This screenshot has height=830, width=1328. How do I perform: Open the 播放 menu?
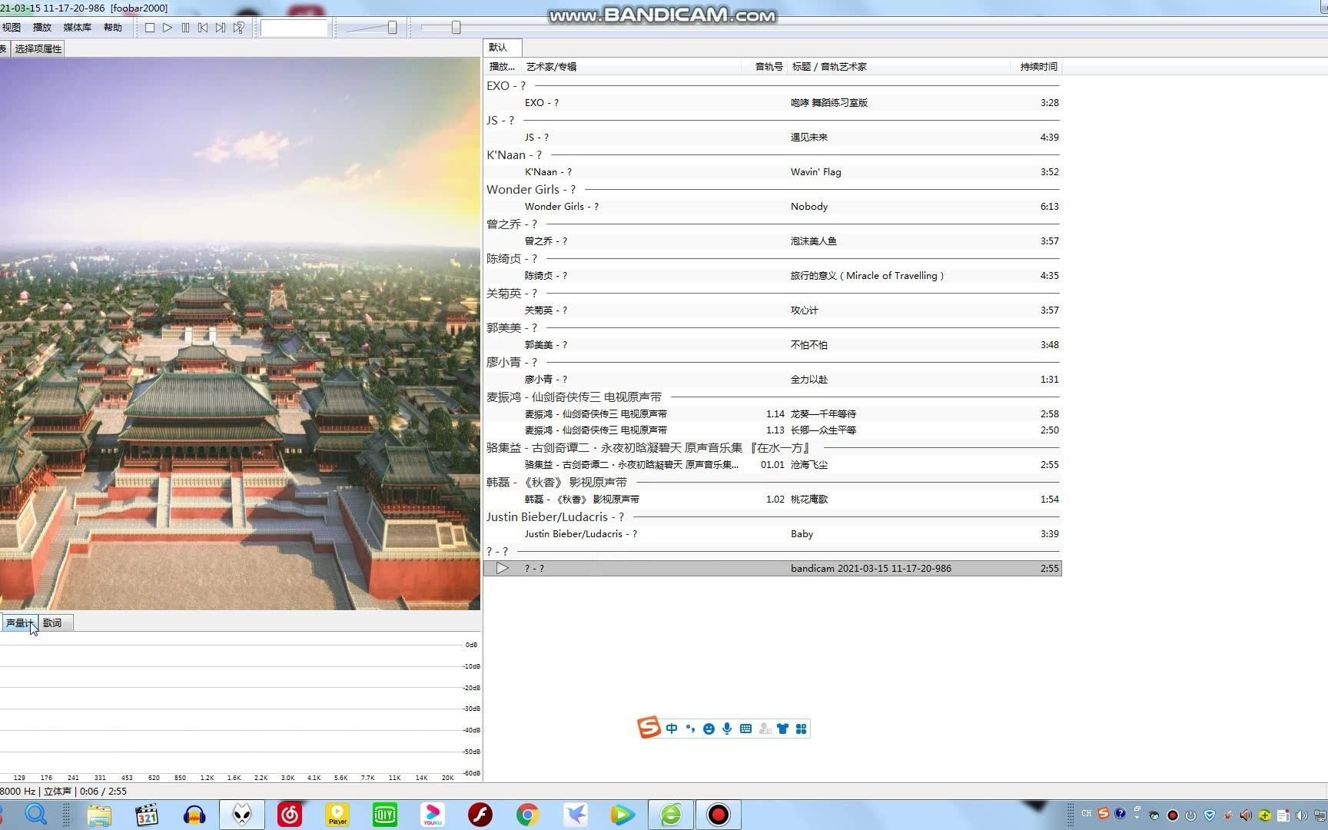(41, 28)
